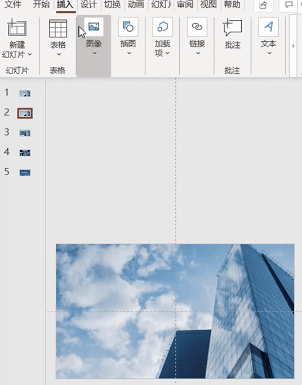Expand the 图像 dropdown chevron
The image size is (302, 385).
tap(95, 53)
